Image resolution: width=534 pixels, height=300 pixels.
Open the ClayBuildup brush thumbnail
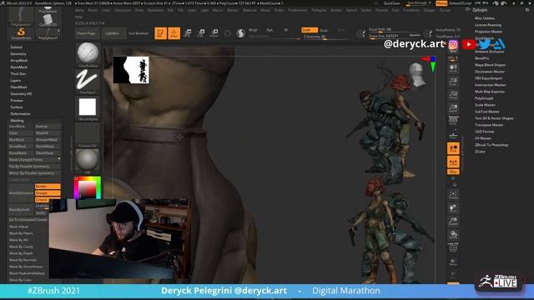[88, 54]
